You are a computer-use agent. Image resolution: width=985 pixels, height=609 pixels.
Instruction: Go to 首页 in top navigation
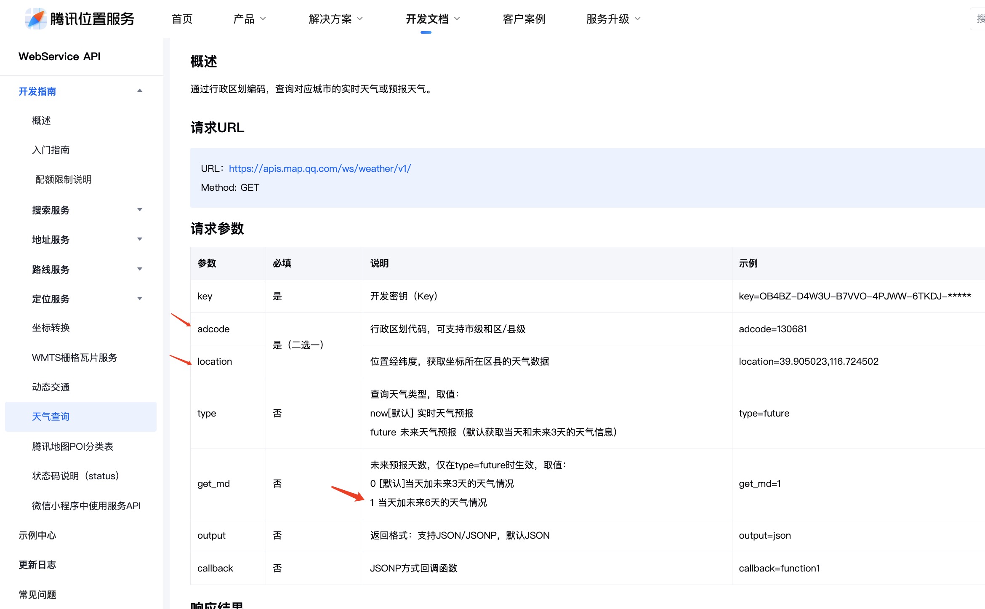tap(182, 19)
